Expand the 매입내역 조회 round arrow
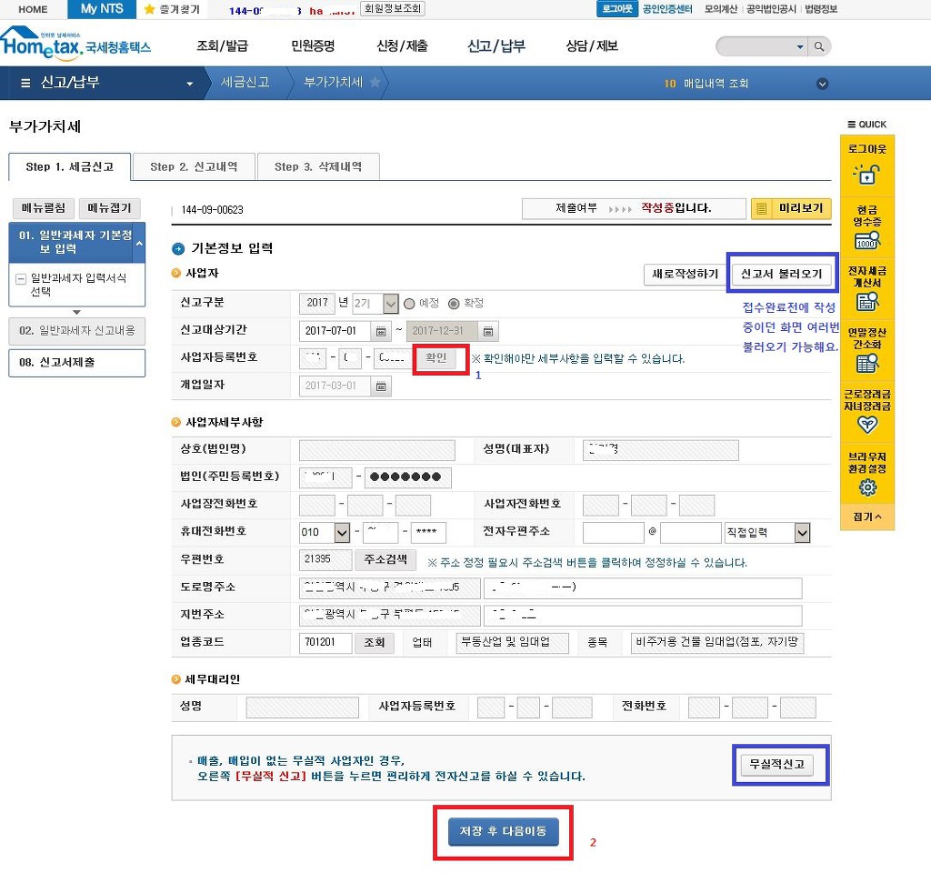The width and height of the screenshot is (931, 883). coord(822,84)
